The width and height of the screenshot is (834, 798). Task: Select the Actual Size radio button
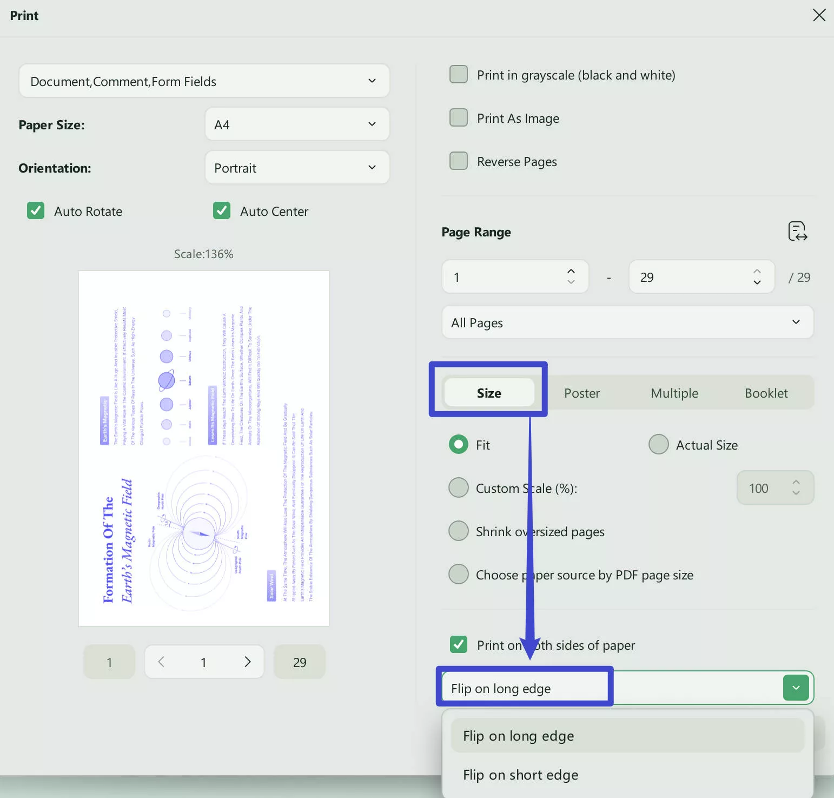tap(659, 445)
